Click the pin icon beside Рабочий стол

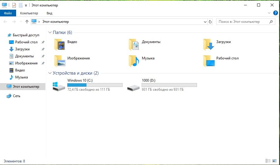click(x=43, y=42)
